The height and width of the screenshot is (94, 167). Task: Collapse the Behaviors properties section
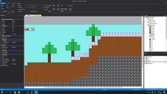(1, 39)
